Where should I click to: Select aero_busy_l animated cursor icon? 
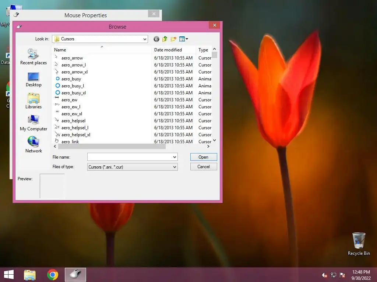click(57, 86)
